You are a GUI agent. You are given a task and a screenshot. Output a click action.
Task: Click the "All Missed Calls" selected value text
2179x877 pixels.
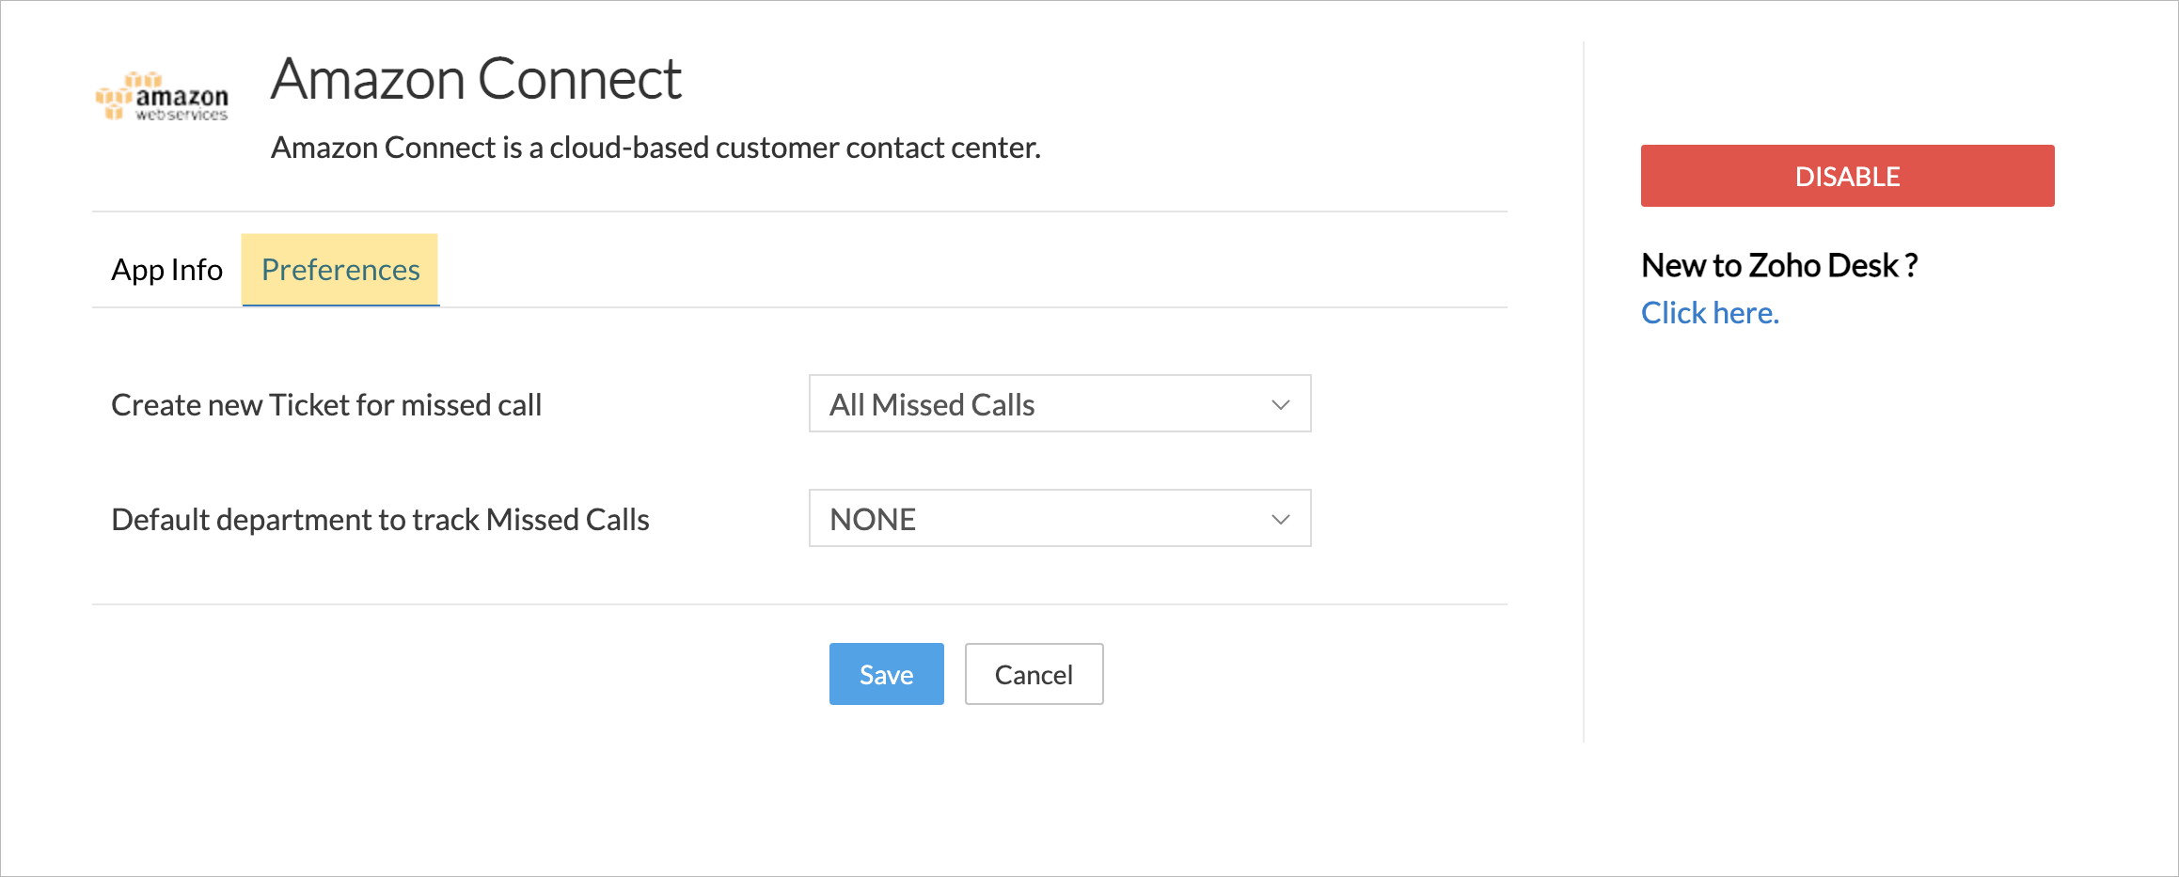[x=932, y=405]
